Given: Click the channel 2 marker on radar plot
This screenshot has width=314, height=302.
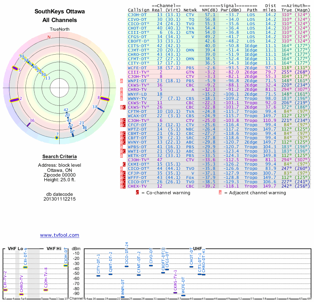Looking at the screenshot, I should tap(14, 100).
